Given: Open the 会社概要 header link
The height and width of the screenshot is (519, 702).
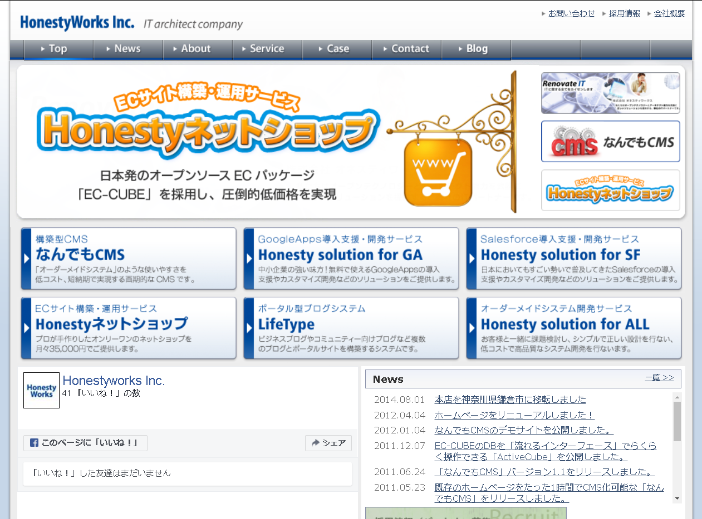Looking at the screenshot, I should click(669, 13).
